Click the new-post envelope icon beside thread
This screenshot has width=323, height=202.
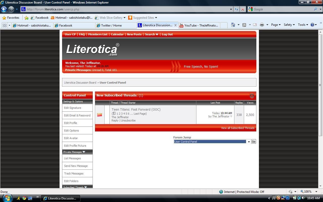point(100,115)
